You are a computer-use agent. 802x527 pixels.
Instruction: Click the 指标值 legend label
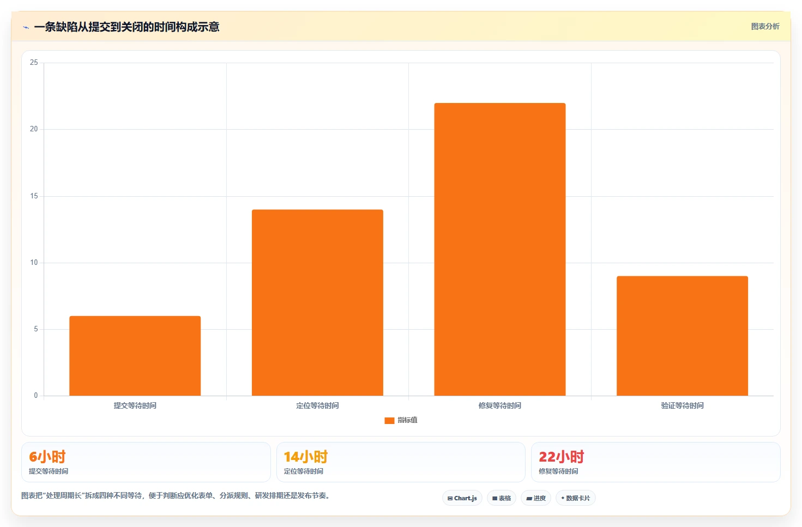(407, 420)
